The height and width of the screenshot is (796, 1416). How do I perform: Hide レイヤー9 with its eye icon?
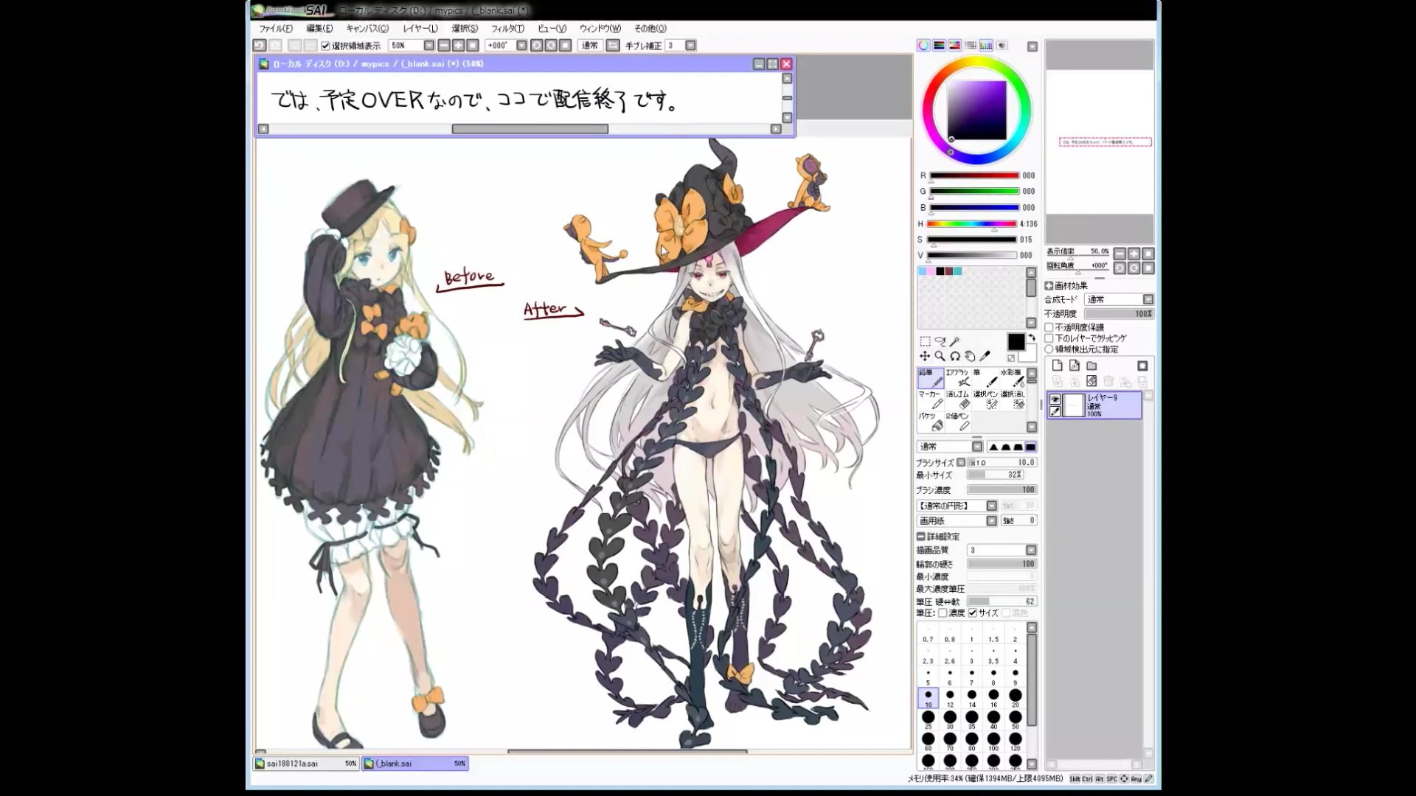pyautogui.click(x=1055, y=399)
